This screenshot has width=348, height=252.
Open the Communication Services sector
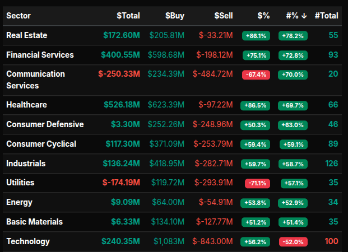[35, 80]
